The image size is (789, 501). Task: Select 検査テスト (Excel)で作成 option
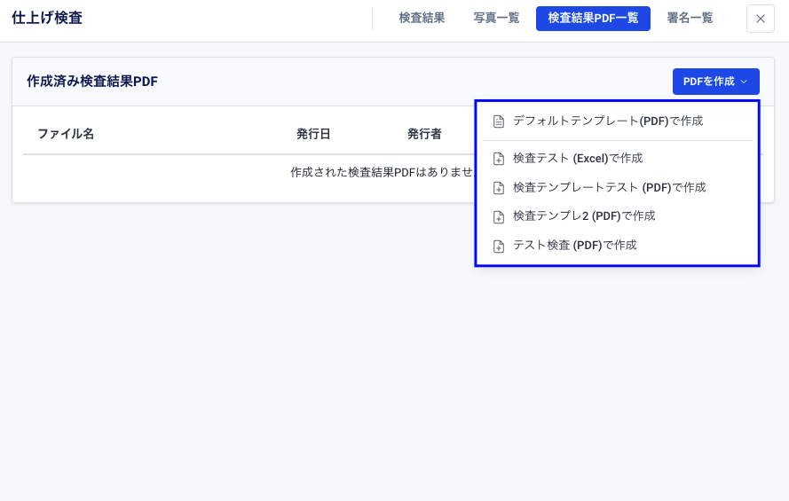[x=578, y=159]
